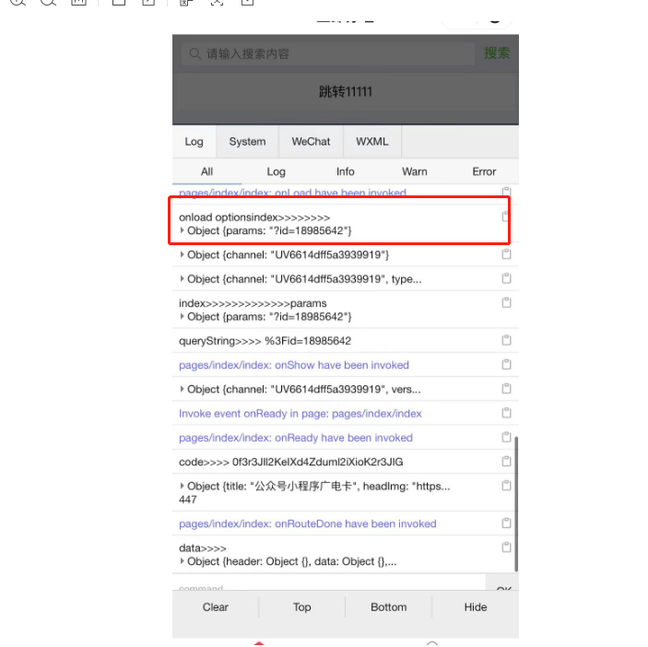Copy the 'onReady have been invoked' entry
Image resolution: width=648 pixels, height=647 pixels.
pos(506,437)
